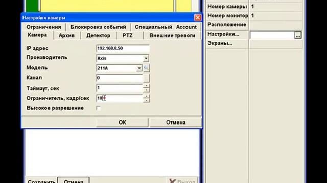Open the Производитель dropdown
327x183 pixels.
tap(146, 58)
